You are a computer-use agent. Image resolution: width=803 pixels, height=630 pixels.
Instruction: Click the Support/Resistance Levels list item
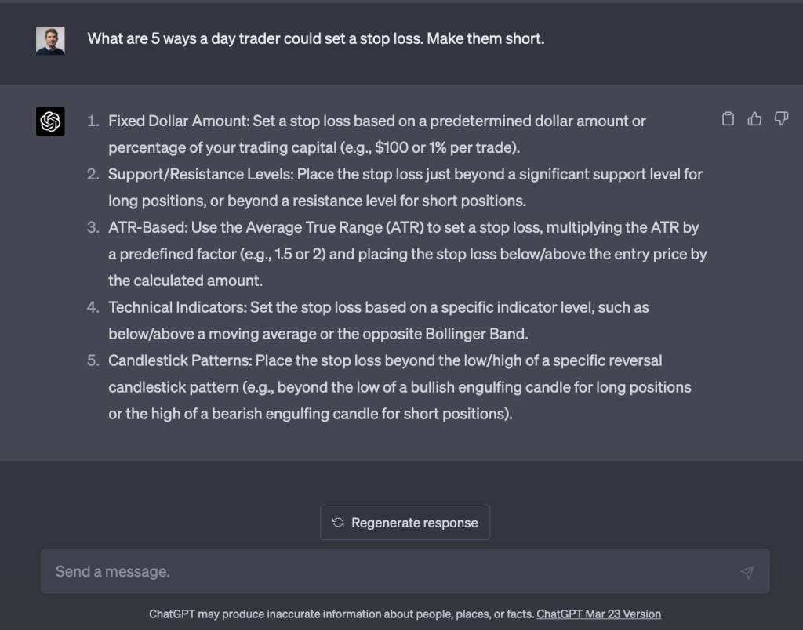201,175
